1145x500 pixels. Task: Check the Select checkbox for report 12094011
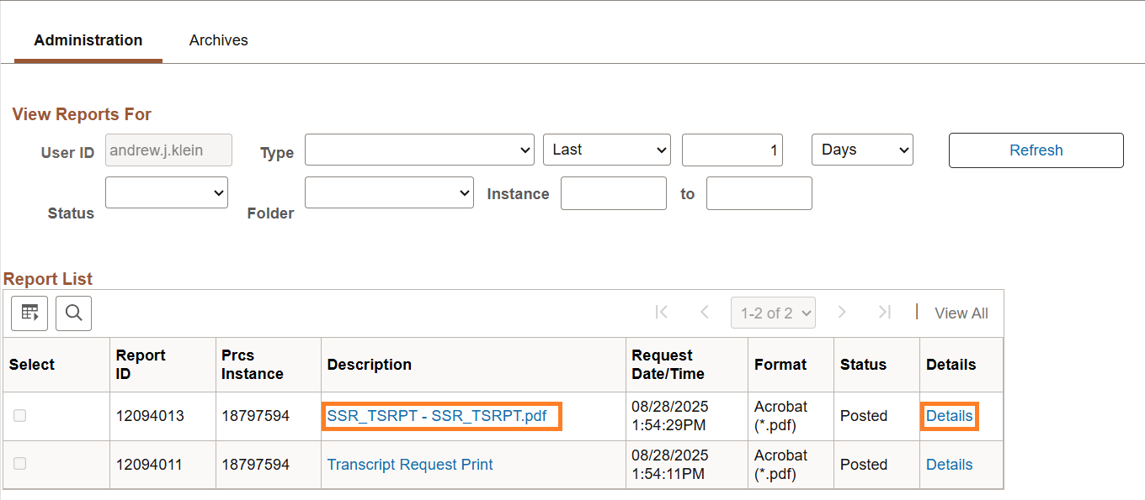19,464
